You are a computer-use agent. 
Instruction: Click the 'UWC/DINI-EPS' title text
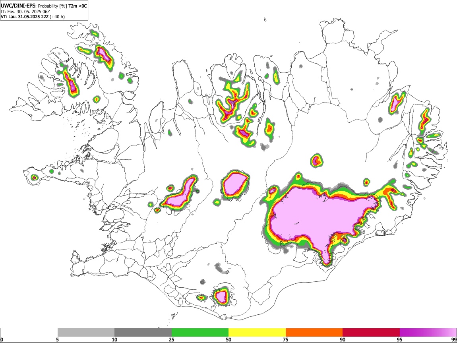click(19, 6)
